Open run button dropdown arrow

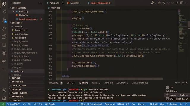click(x=156, y=3)
